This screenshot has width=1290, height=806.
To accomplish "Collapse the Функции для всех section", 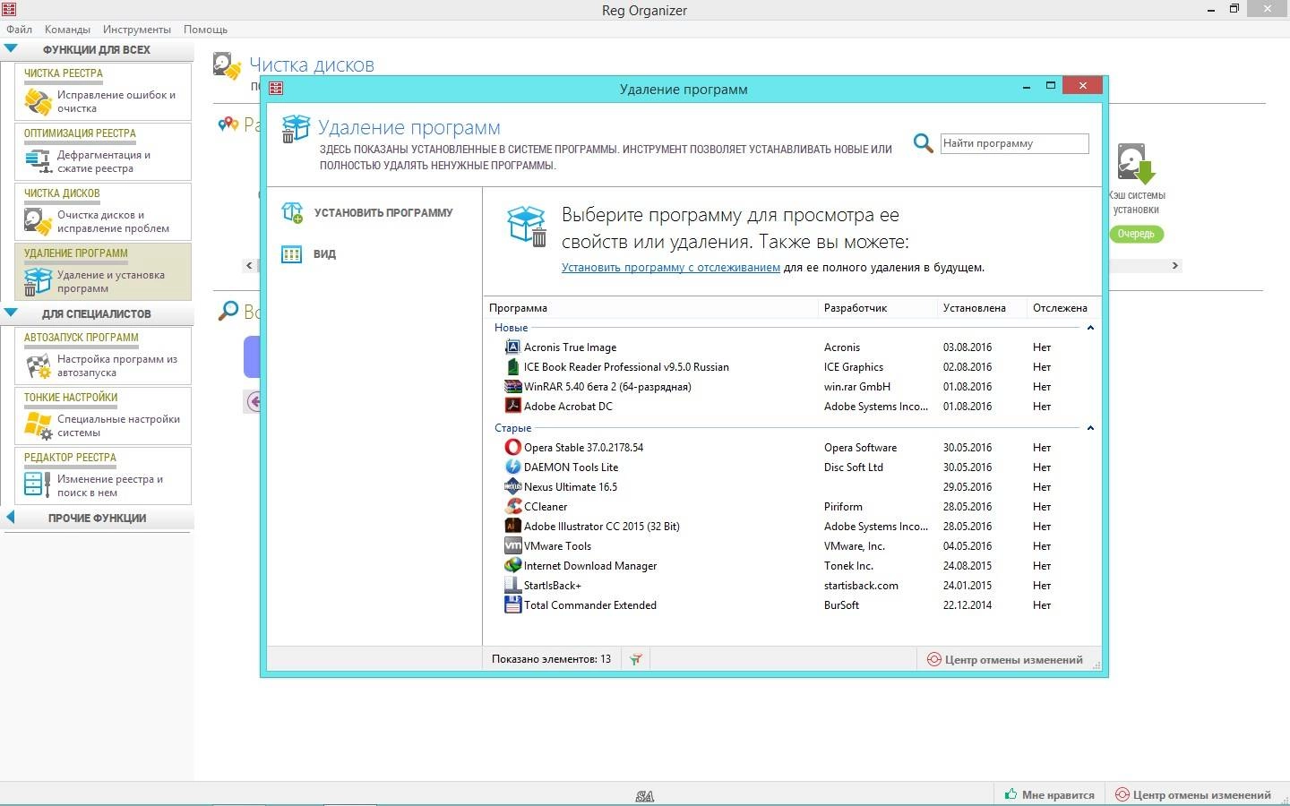I will [x=11, y=49].
